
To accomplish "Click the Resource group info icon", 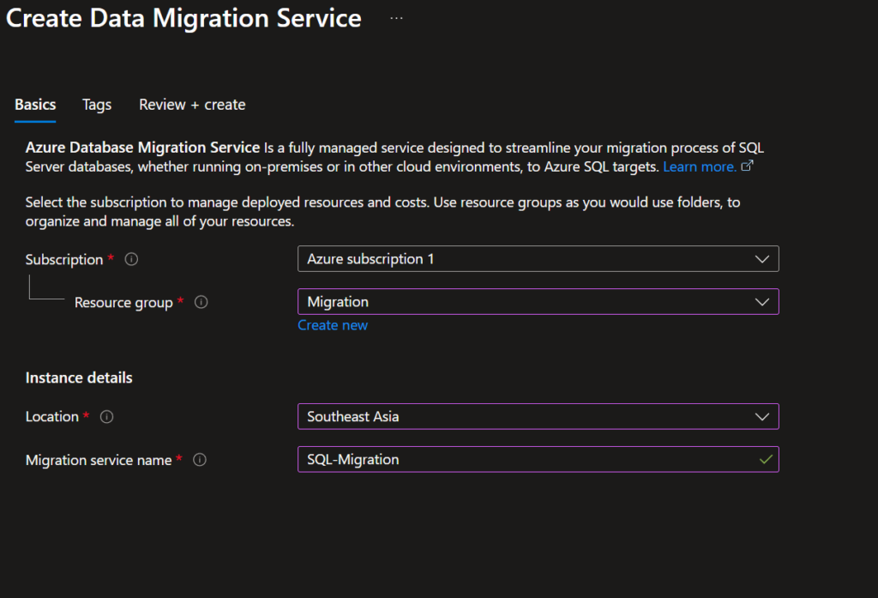I will coord(201,303).
